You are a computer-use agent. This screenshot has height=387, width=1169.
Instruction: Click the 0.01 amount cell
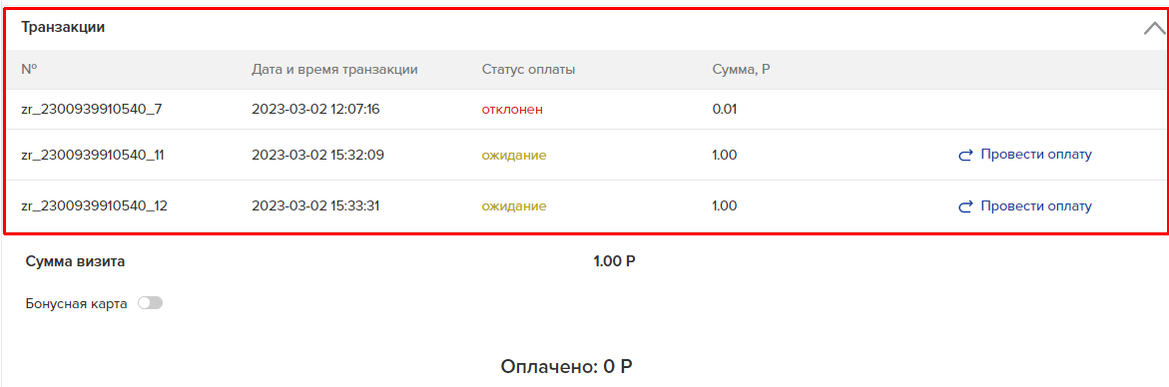(x=725, y=110)
